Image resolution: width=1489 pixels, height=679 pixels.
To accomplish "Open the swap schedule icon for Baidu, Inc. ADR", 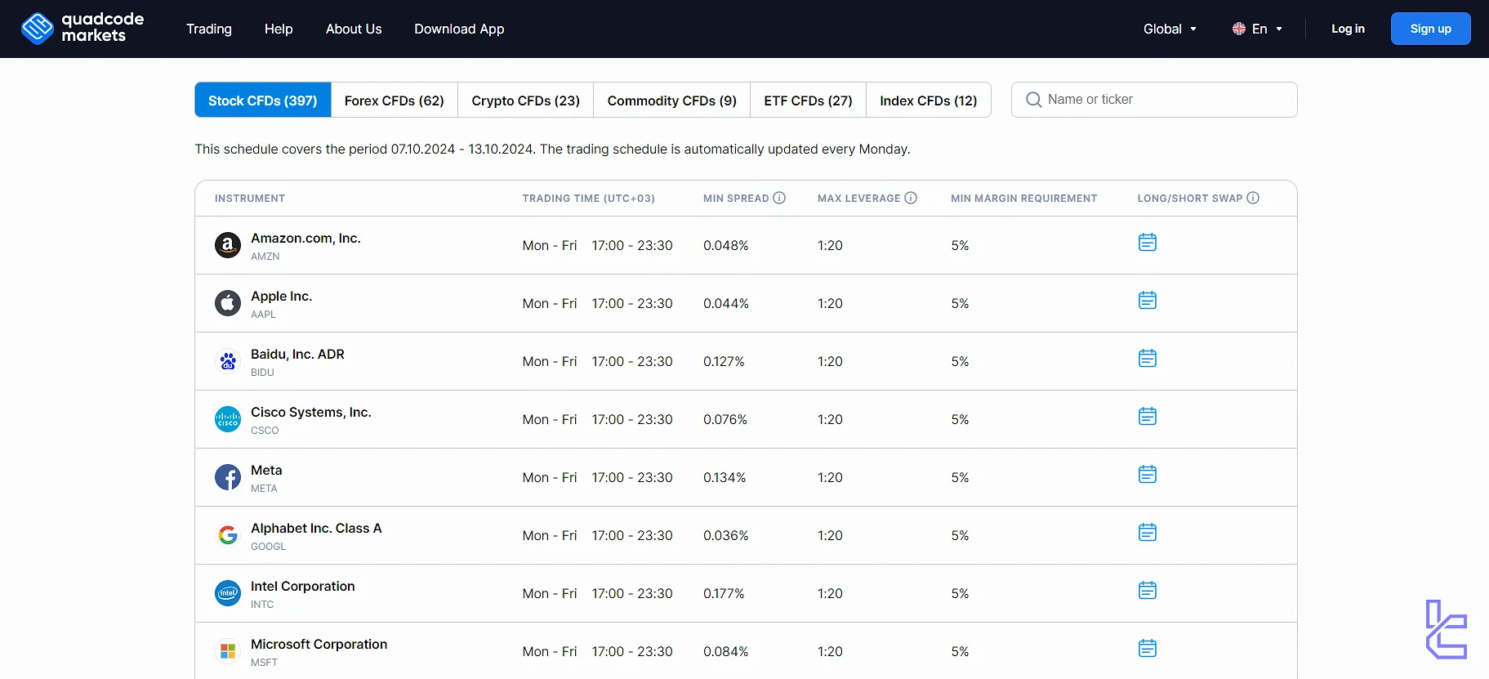I will [x=1147, y=359].
